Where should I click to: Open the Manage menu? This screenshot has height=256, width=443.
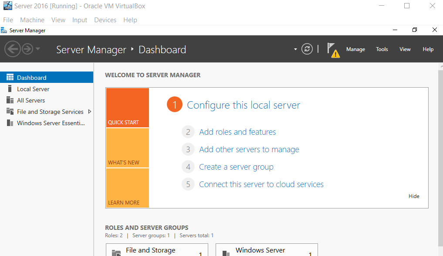pos(356,49)
